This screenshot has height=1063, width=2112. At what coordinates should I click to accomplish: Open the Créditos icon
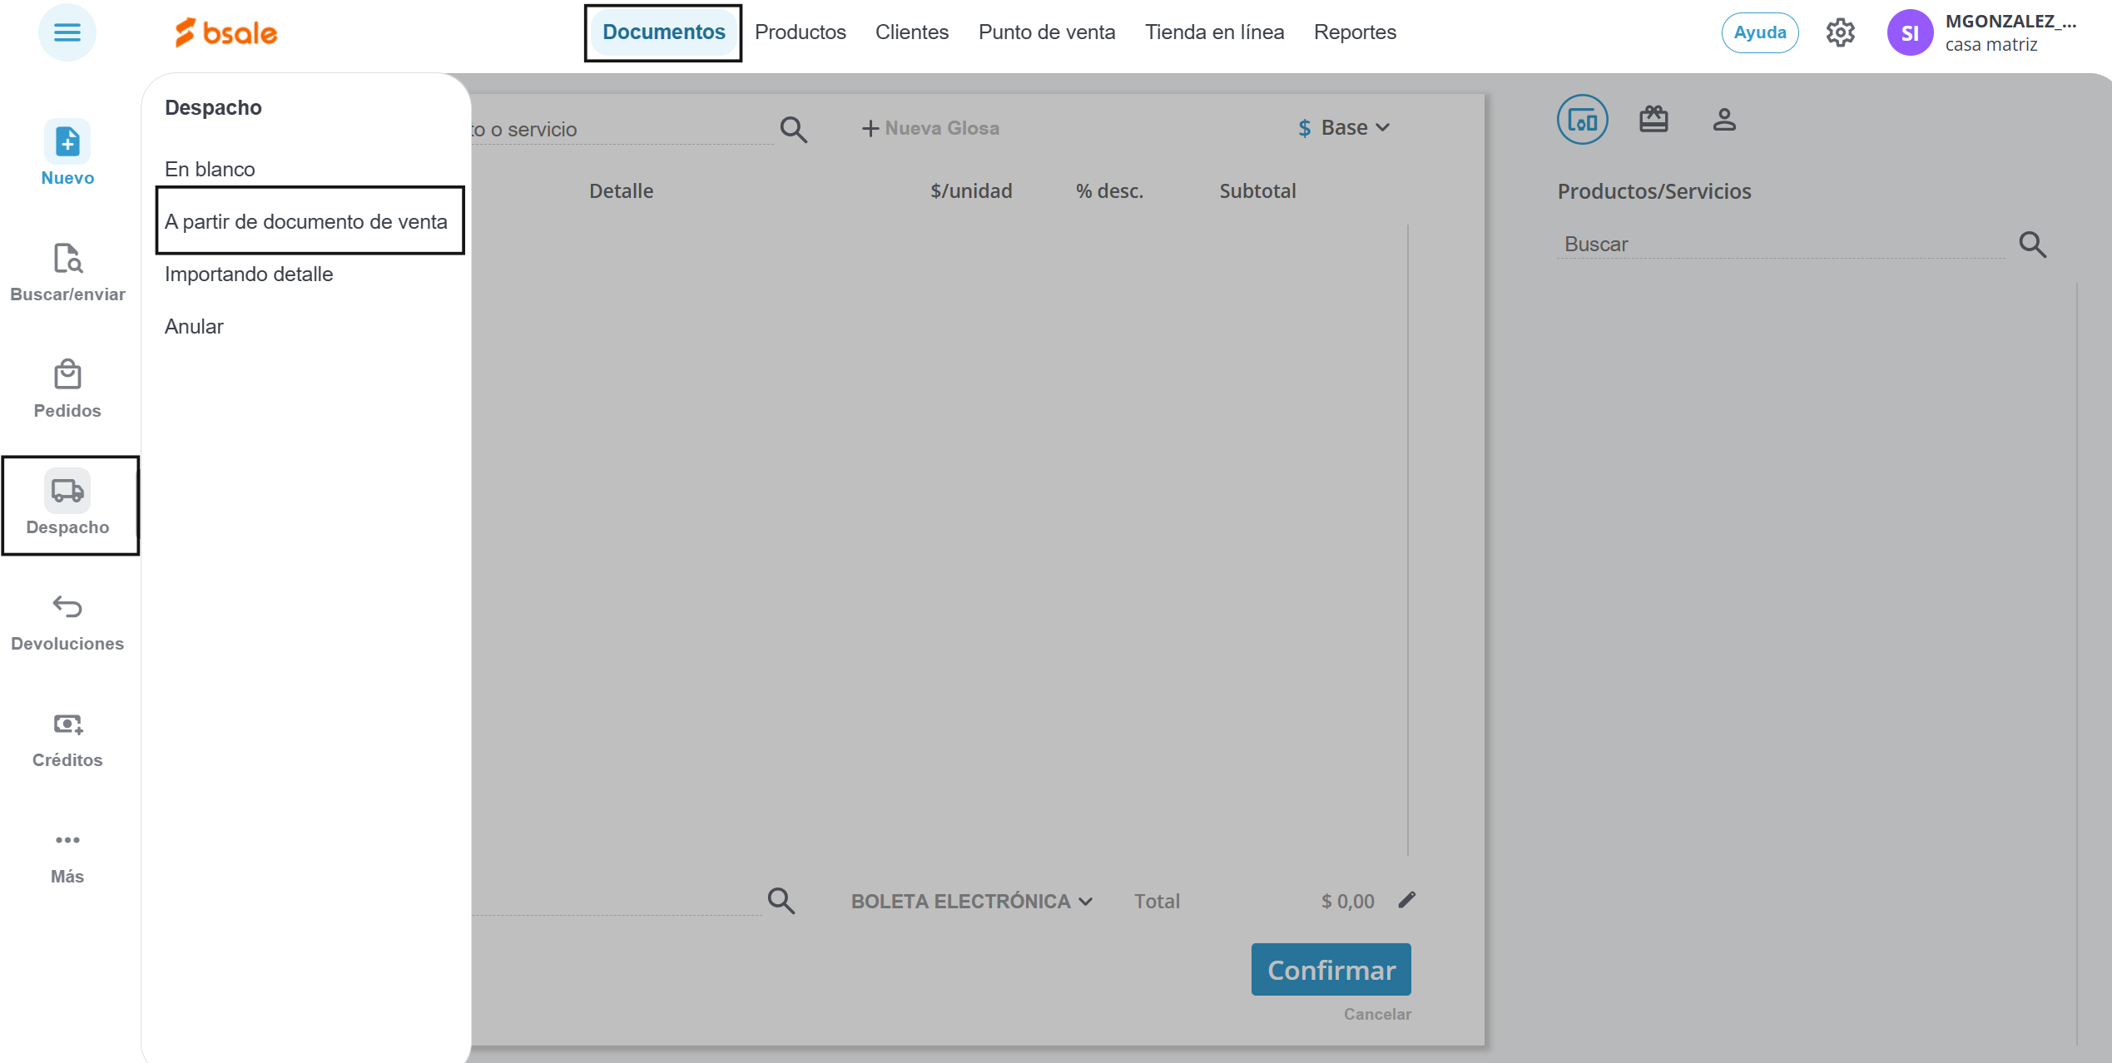(x=67, y=724)
